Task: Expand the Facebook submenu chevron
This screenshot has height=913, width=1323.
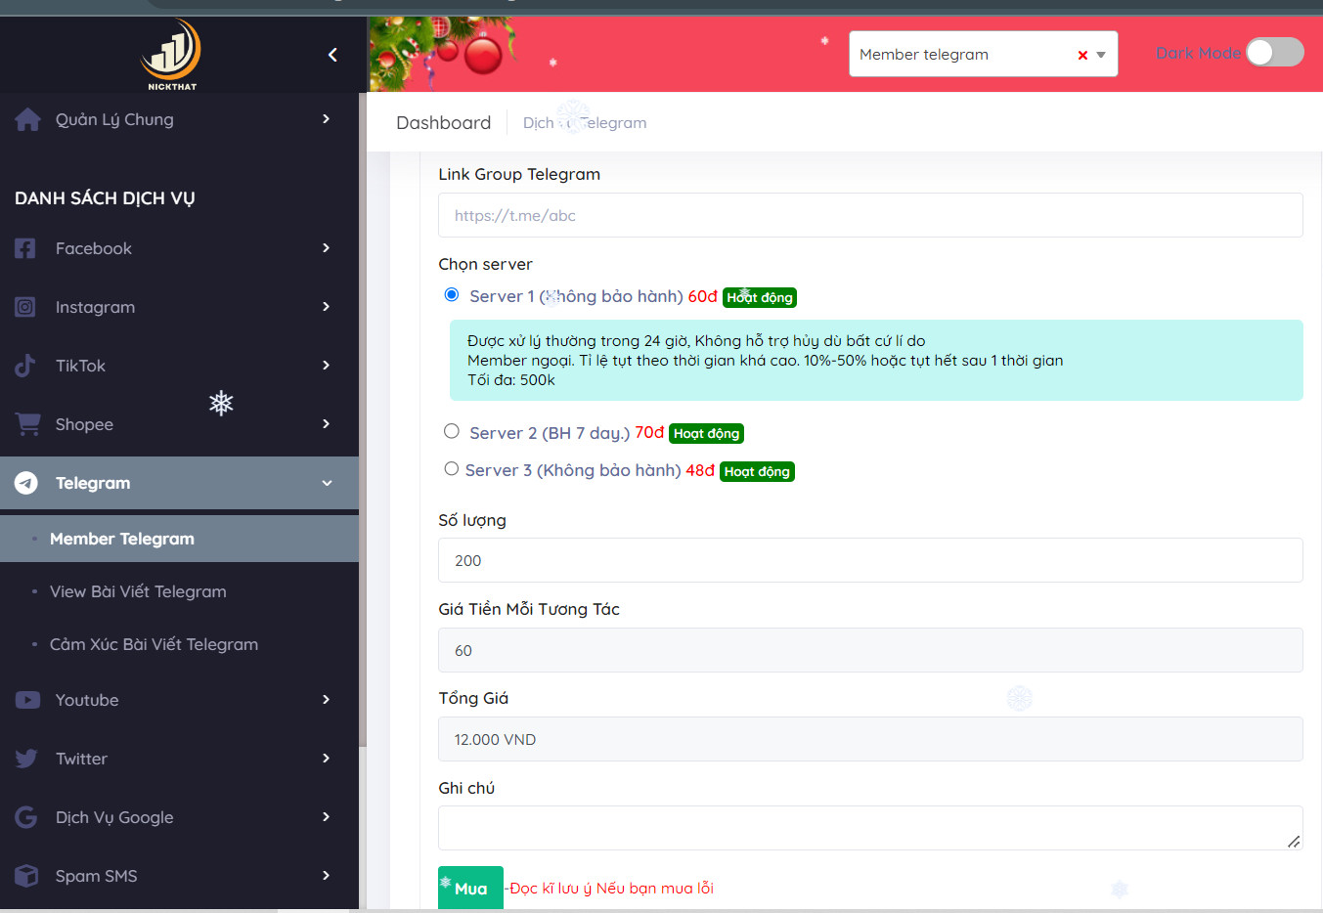Action: (327, 247)
